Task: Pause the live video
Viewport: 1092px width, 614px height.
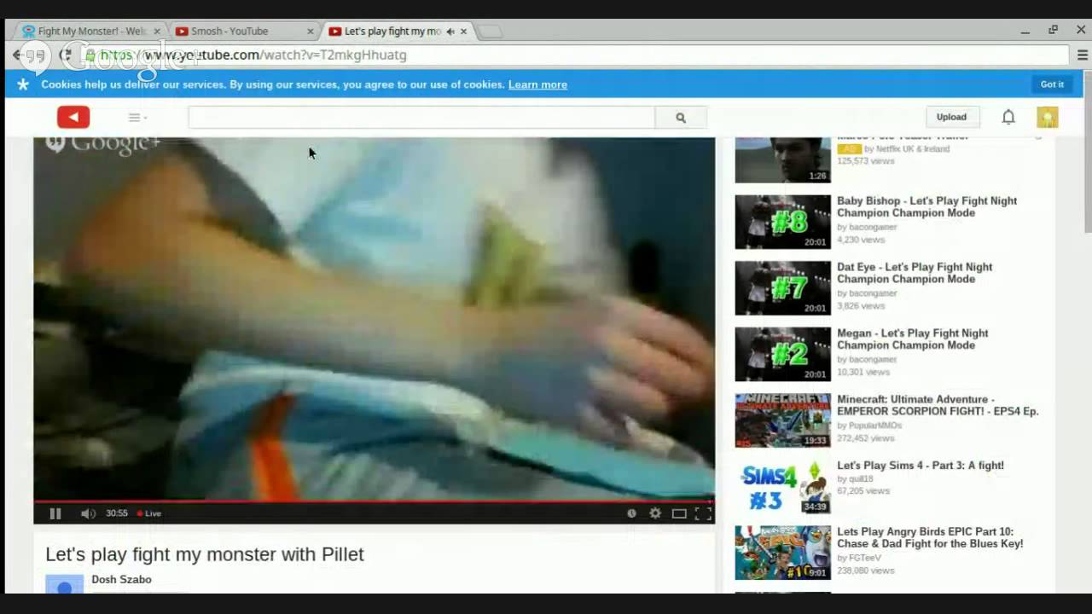Action: point(55,513)
